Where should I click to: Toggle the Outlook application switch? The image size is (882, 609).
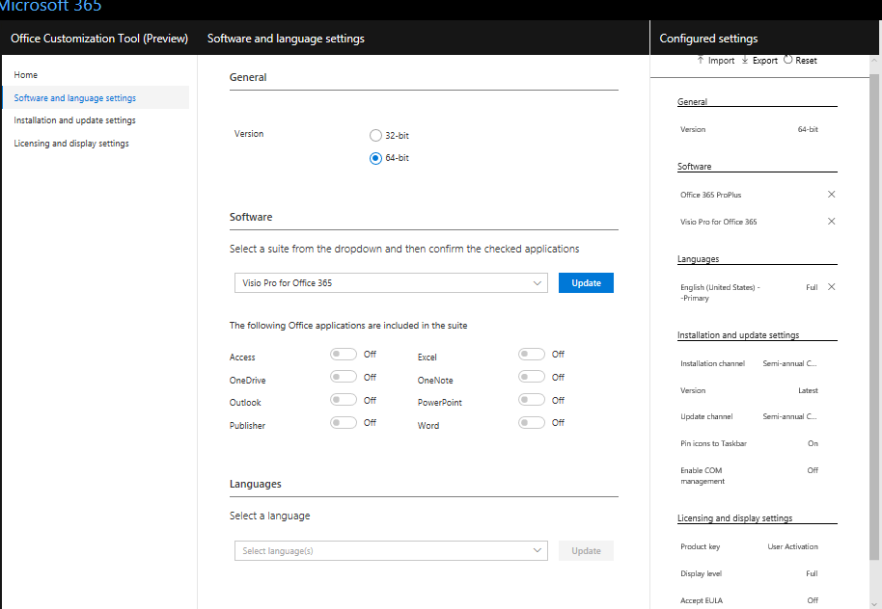click(344, 400)
